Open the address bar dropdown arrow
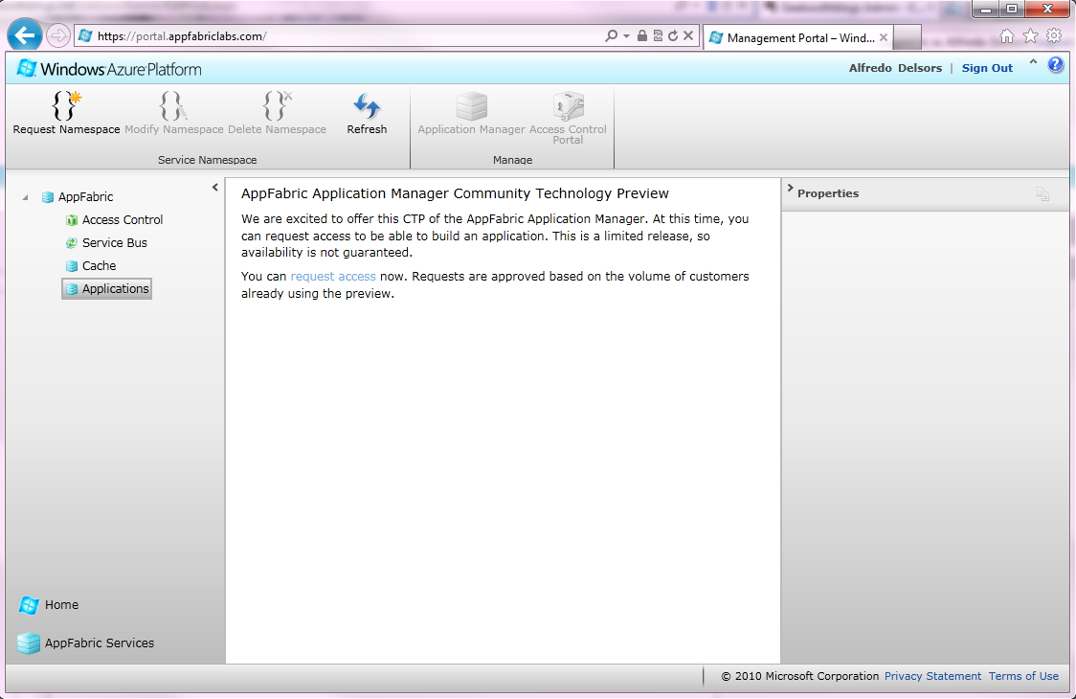 tap(626, 35)
